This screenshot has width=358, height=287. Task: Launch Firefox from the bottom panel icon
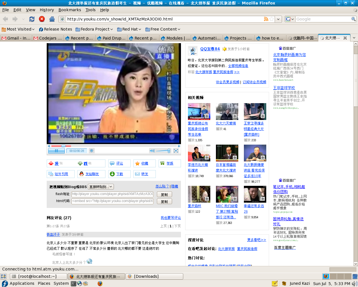pyautogui.click(x=100, y=283)
